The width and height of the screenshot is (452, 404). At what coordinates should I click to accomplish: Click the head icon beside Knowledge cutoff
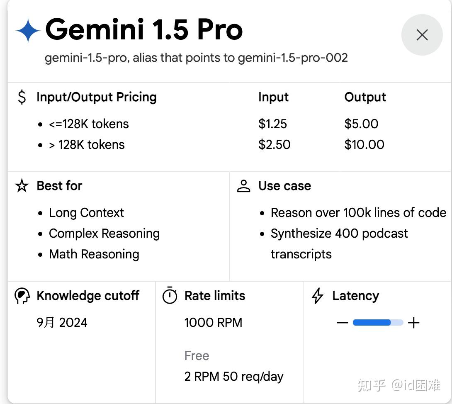coord(22,296)
